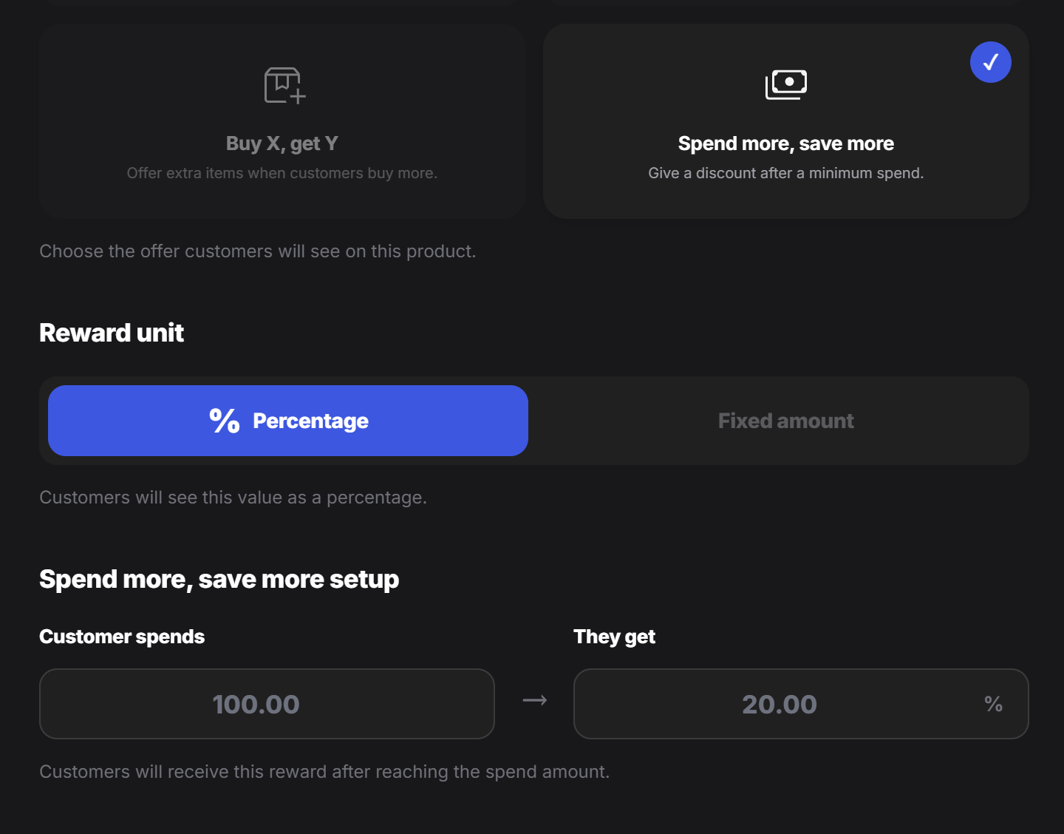Click the arrow between spend and reward fields

pyautogui.click(x=534, y=700)
